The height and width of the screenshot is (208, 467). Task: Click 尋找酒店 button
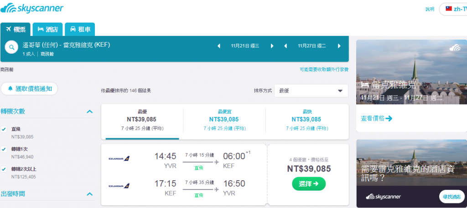[x=451, y=197]
